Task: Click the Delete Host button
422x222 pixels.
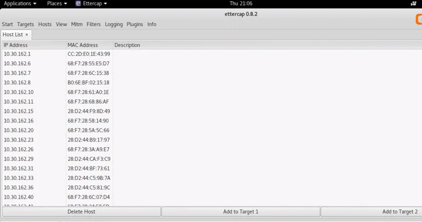Action: tap(81, 211)
